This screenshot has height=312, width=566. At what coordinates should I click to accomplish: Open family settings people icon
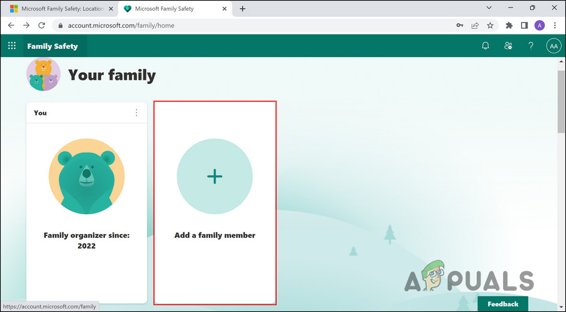pyautogui.click(x=508, y=46)
